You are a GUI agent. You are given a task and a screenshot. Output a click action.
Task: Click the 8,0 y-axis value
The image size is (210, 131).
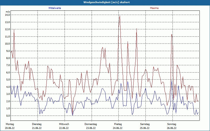click(x=8, y=58)
